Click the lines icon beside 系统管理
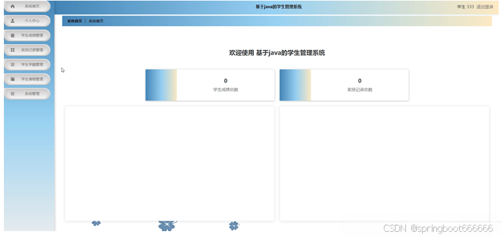This screenshot has height=237, width=502. 13,94
